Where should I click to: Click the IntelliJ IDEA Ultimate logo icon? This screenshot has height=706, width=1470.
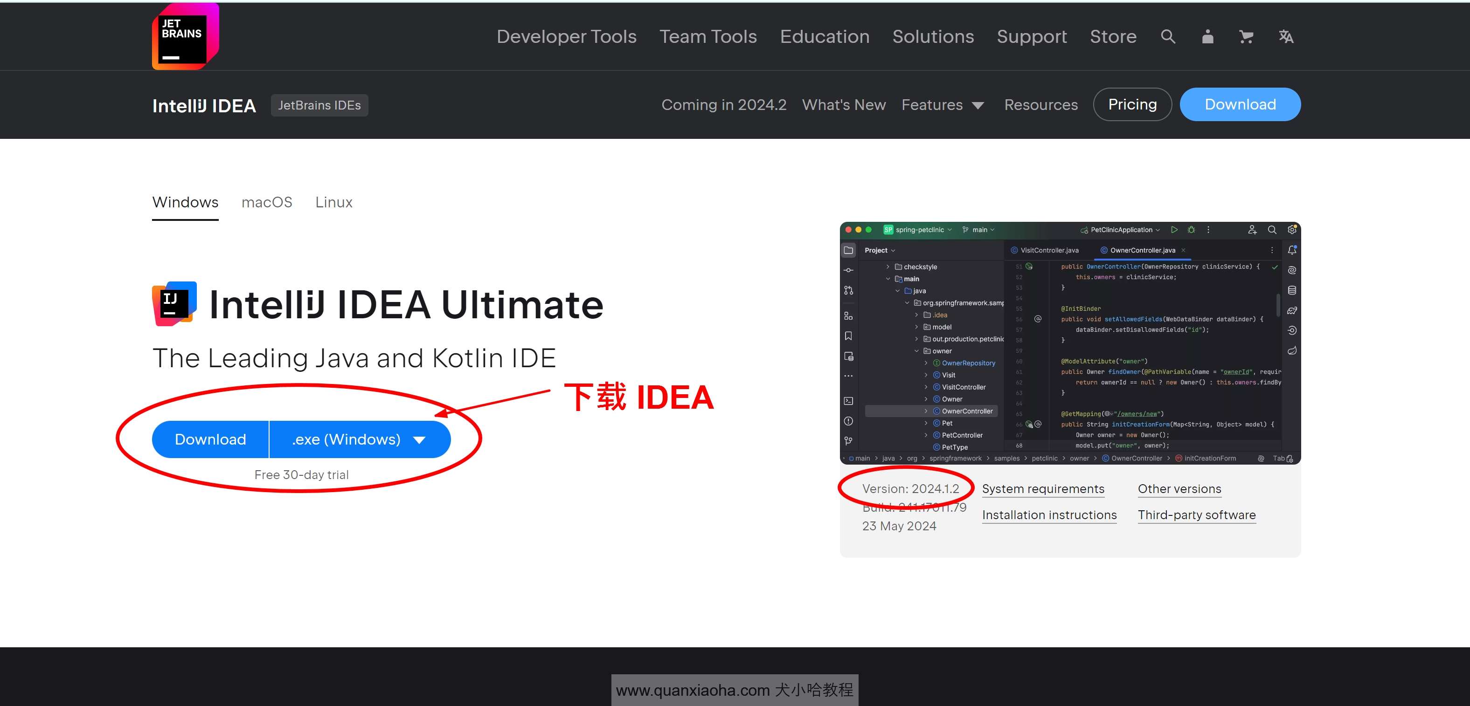point(174,303)
